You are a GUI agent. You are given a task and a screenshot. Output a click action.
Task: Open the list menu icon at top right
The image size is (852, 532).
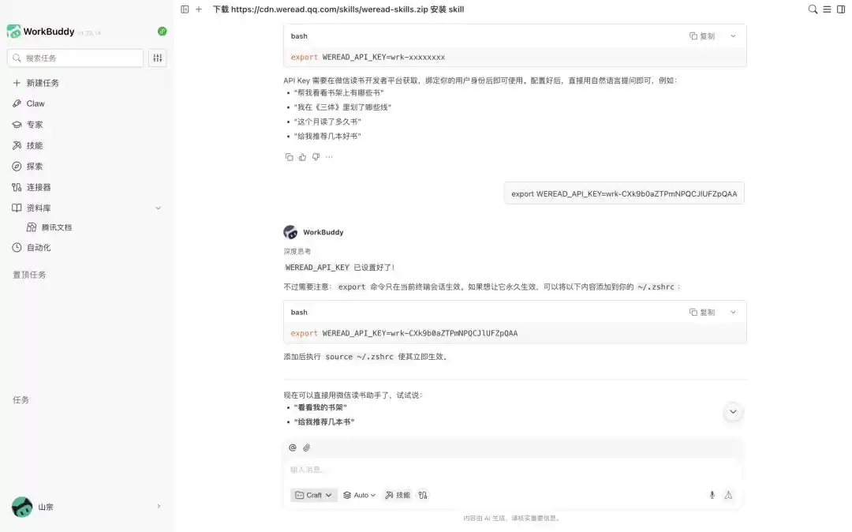pos(827,9)
